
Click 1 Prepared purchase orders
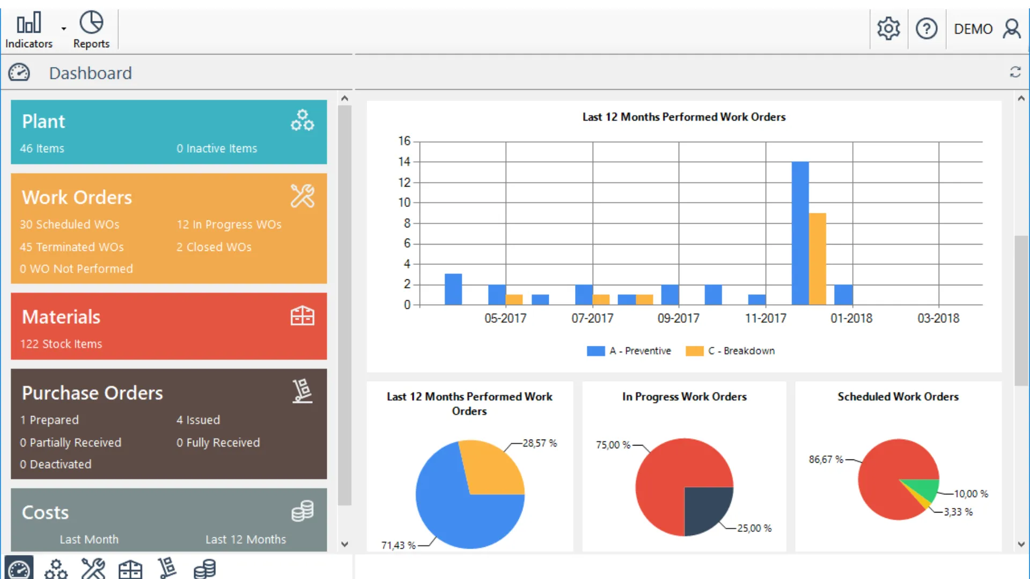(x=49, y=420)
